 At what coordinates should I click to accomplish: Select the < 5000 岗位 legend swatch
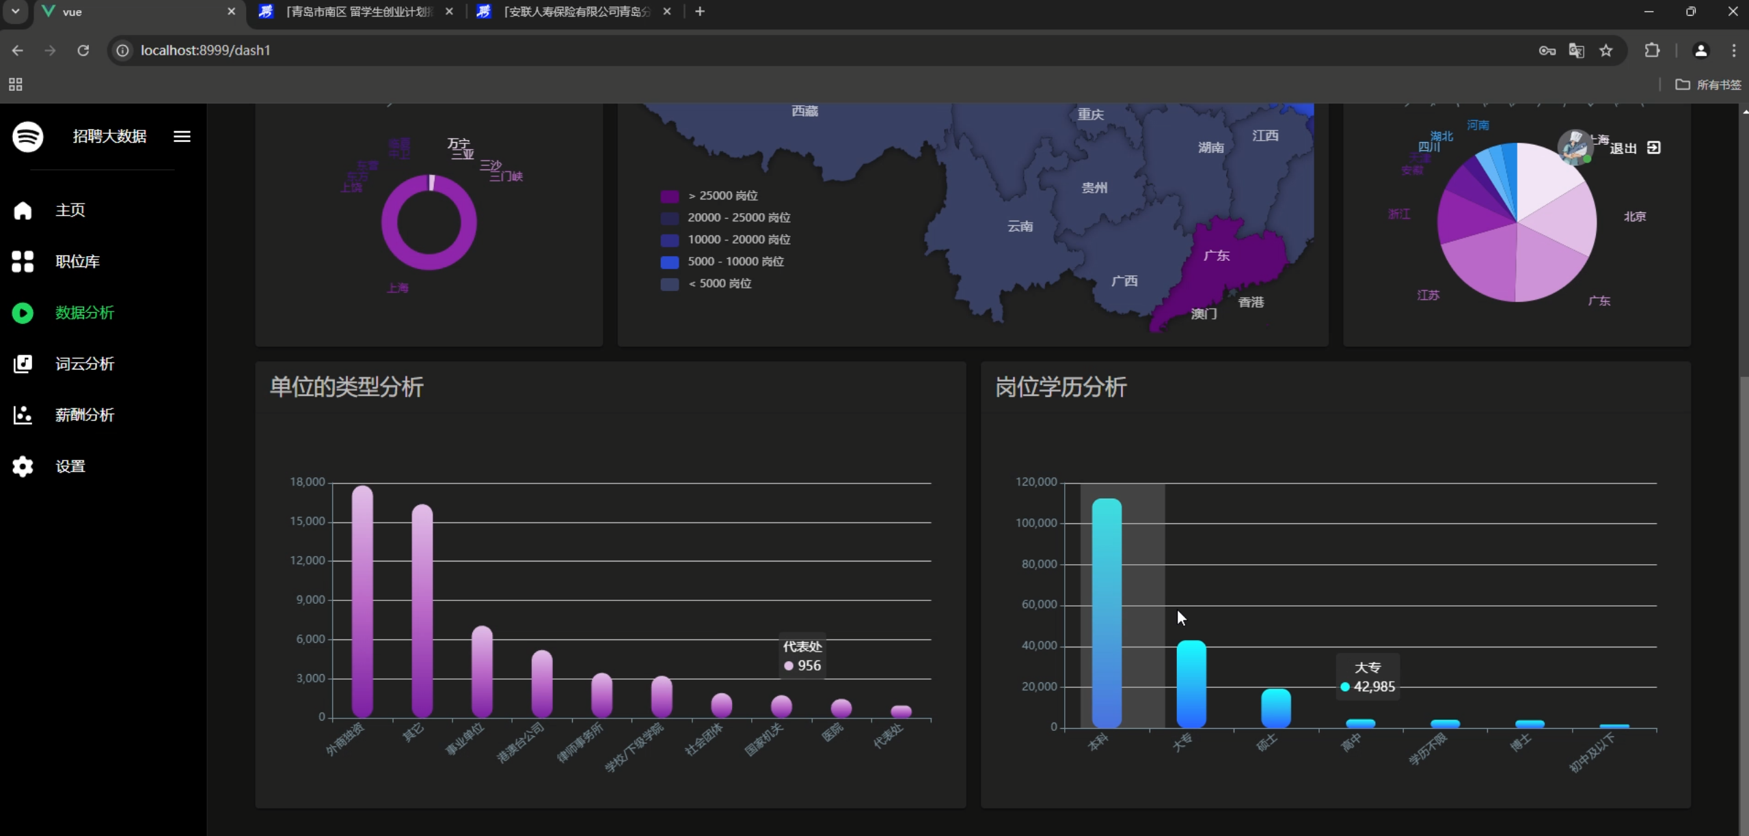pos(670,283)
